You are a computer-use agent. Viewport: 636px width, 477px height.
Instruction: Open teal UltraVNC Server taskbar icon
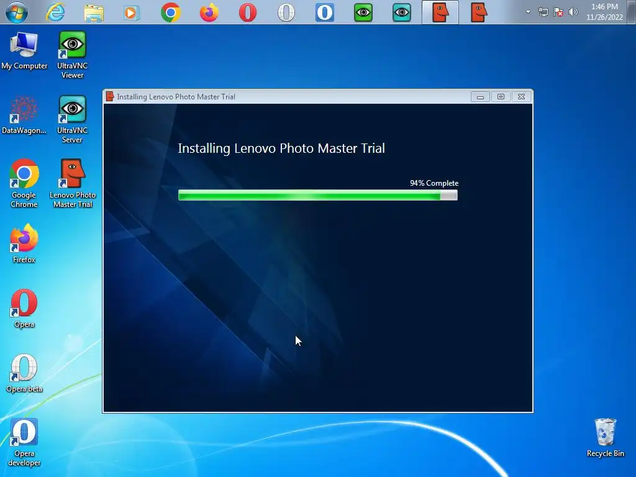pyautogui.click(x=402, y=12)
